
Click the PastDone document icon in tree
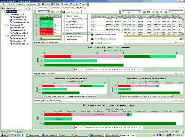coord(11,30)
